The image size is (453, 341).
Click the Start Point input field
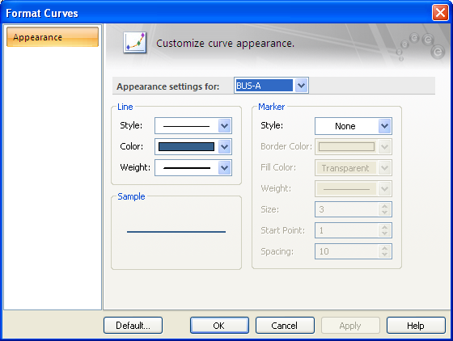tap(347, 230)
